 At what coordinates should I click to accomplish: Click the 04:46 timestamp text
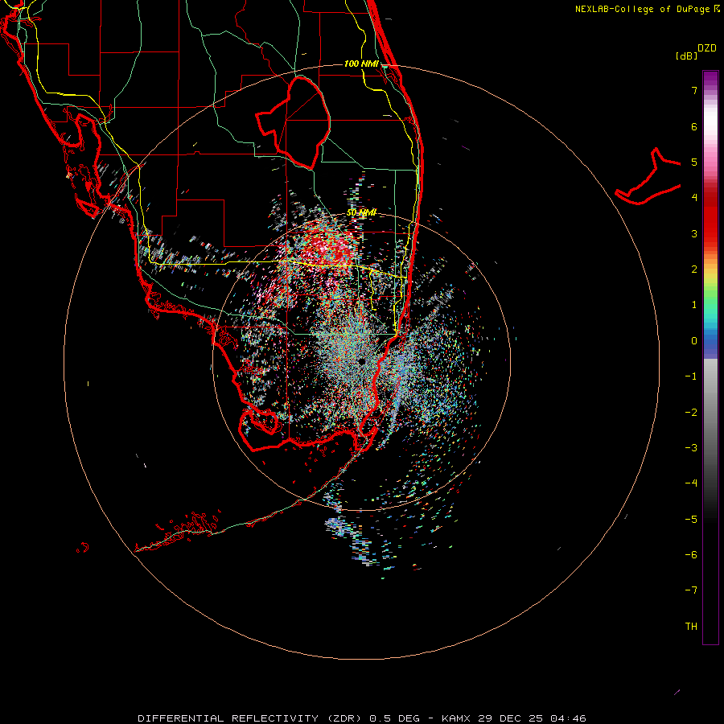tap(569, 718)
